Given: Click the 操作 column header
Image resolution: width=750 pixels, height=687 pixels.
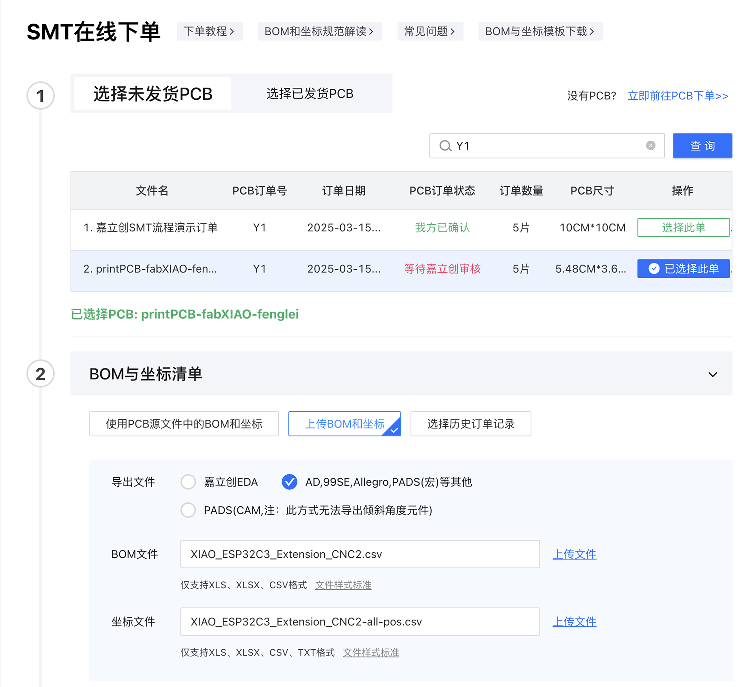Looking at the screenshot, I should click(x=683, y=191).
